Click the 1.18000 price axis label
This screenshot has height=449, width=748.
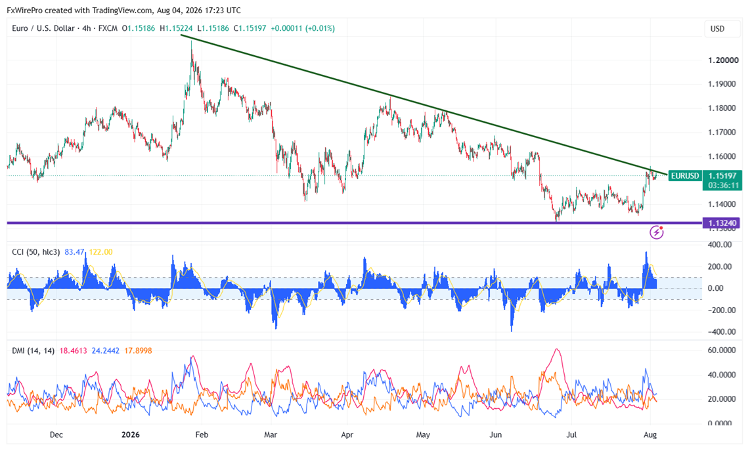(x=722, y=108)
